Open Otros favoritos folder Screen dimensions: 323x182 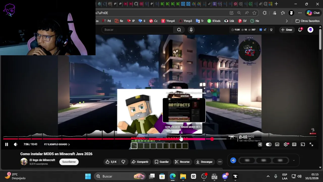308,21
